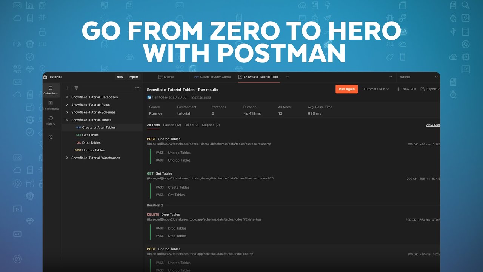Click the Import button
Viewport: 483px width, 272px height.
[x=133, y=77]
